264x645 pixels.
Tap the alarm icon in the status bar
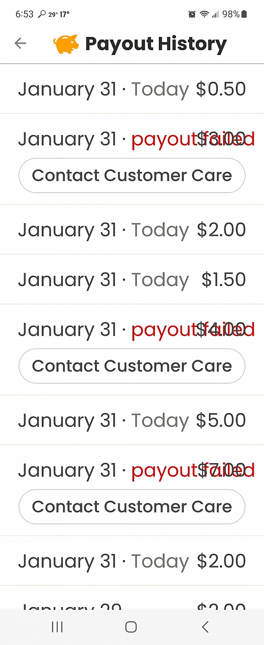click(x=192, y=15)
